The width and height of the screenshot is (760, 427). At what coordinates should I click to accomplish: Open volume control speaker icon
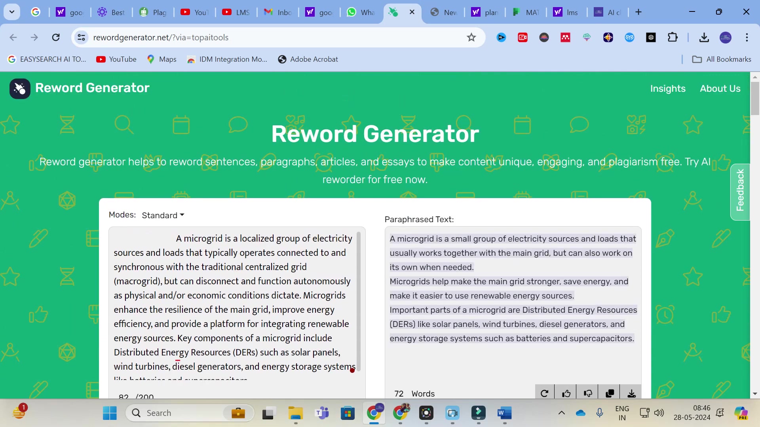(659, 413)
